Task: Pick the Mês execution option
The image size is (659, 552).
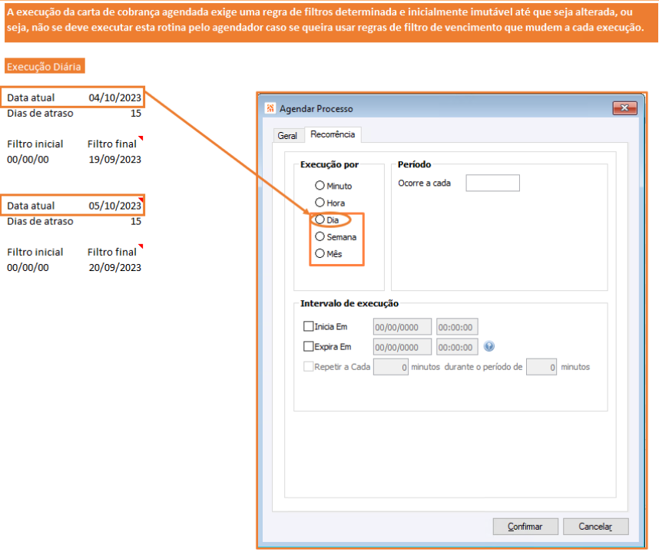Action: pos(320,253)
